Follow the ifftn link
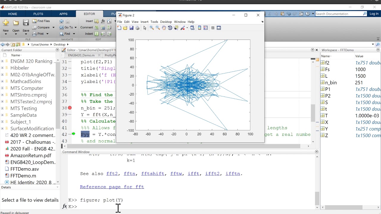 coord(233,174)
